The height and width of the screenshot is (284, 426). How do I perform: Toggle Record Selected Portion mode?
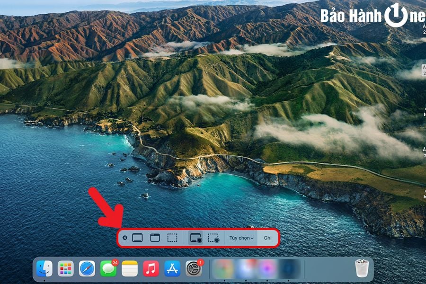pyautogui.click(x=213, y=238)
